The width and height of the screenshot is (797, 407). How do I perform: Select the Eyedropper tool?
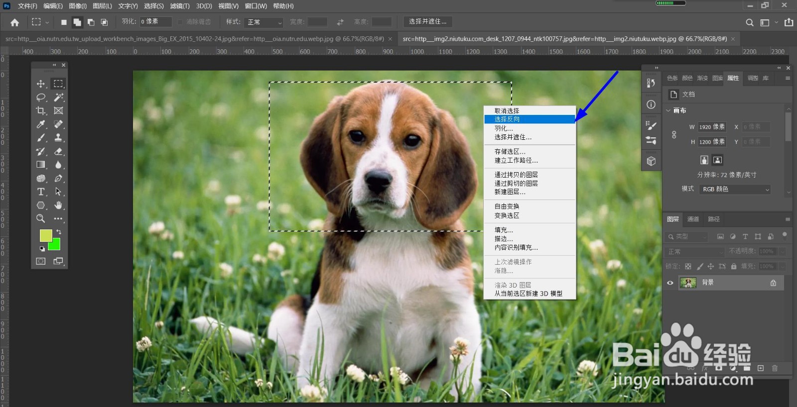point(41,124)
